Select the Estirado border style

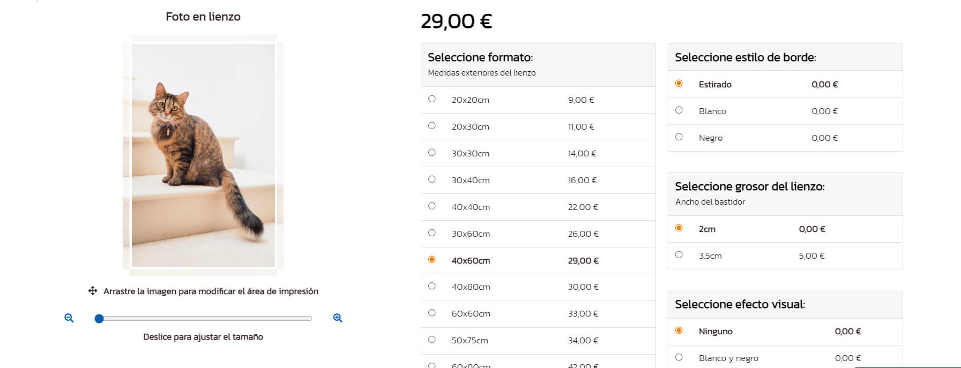click(x=679, y=84)
